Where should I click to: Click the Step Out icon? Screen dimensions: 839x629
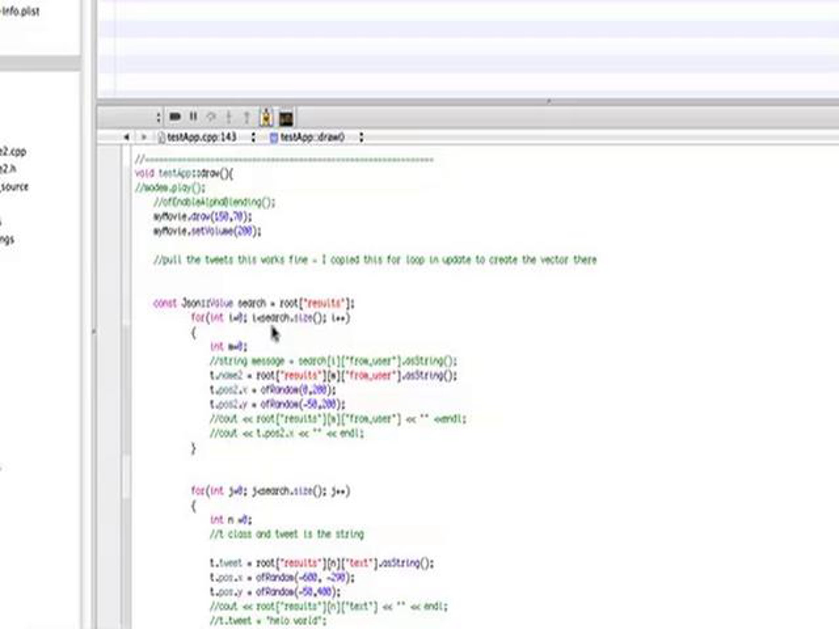click(x=246, y=117)
